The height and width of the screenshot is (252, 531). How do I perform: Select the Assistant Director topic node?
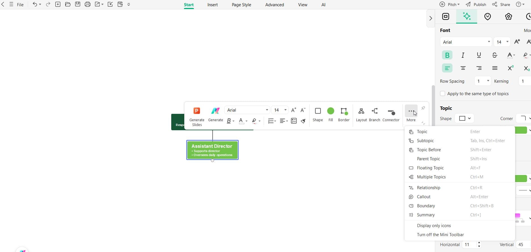click(x=212, y=150)
